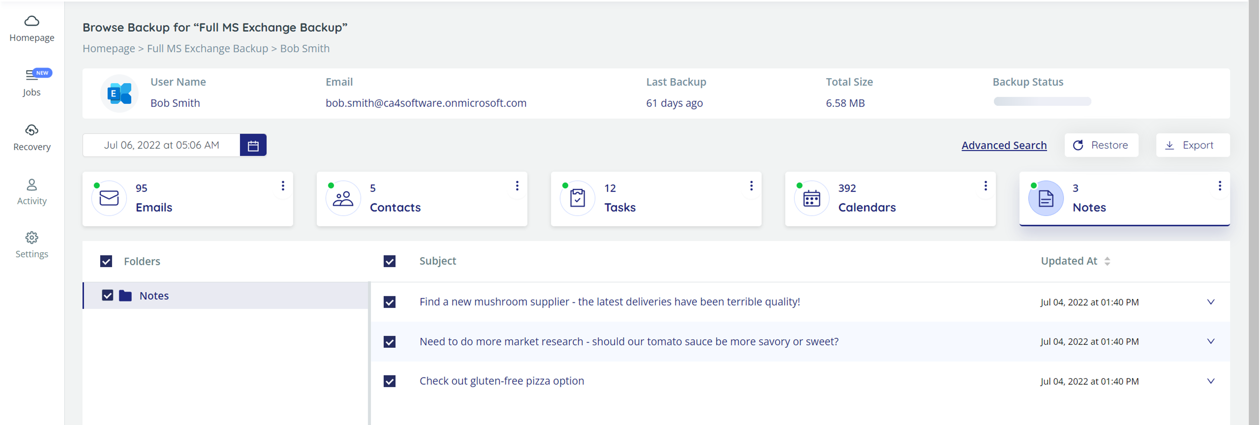
Task: Open the Homepage cloud icon
Action: pos(32,21)
